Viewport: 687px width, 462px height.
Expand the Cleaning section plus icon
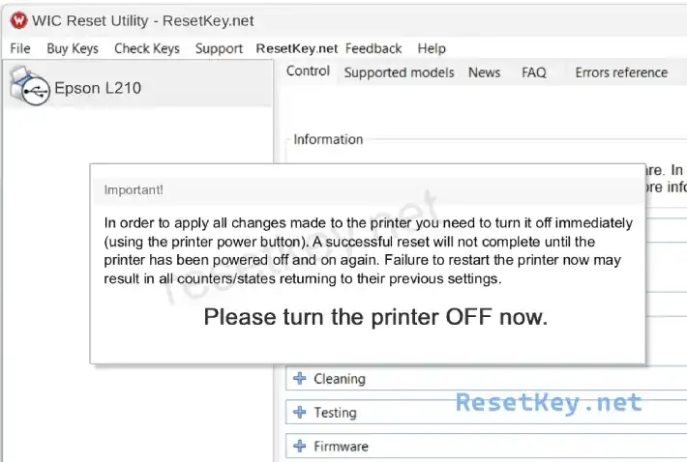tap(300, 378)
